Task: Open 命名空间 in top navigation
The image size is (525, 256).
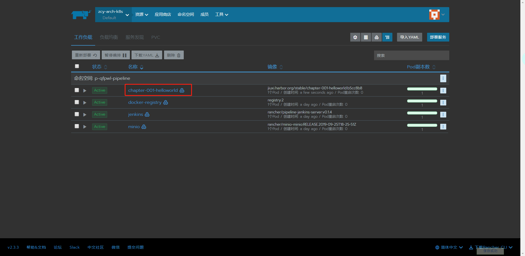Action: coord(186,14)
